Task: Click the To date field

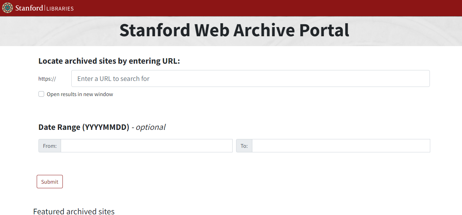Action: tap(341, 145)
